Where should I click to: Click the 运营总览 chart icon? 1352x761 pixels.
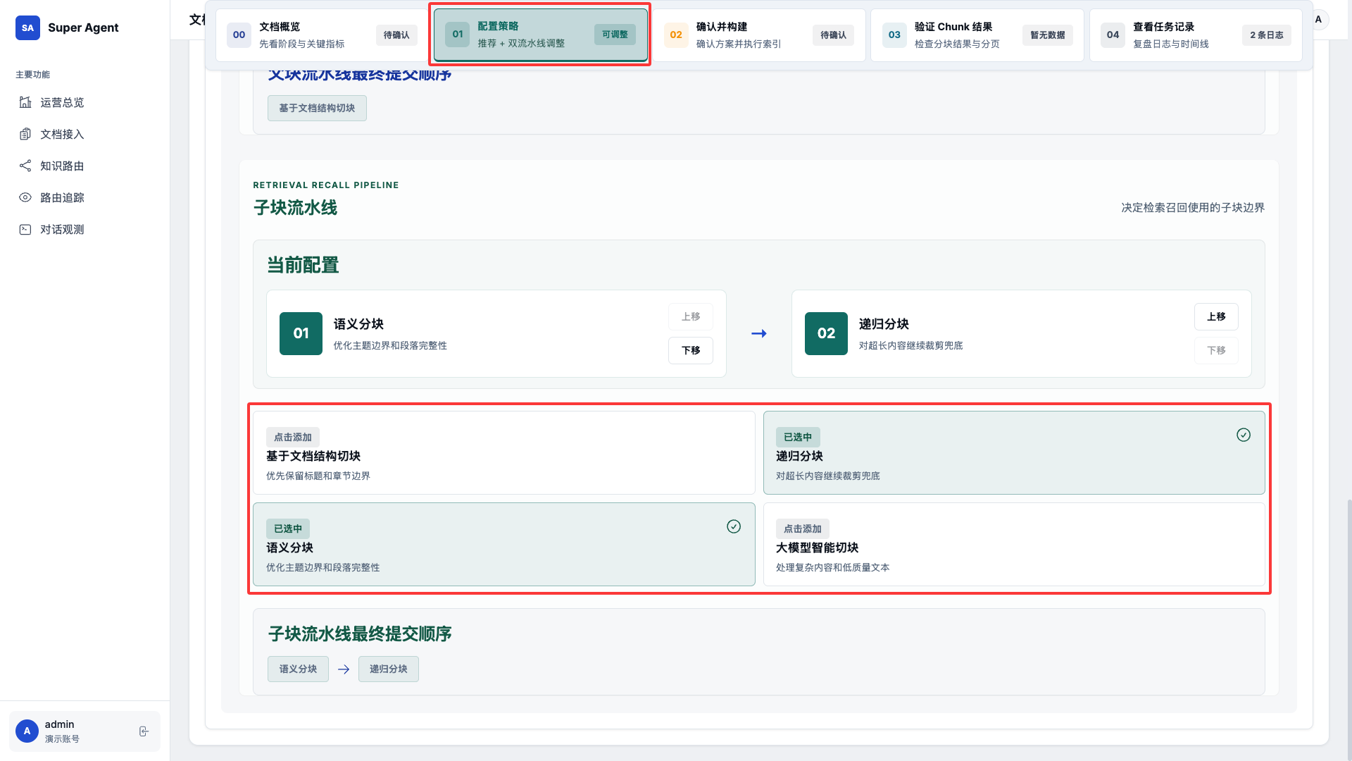coord(25,102)
